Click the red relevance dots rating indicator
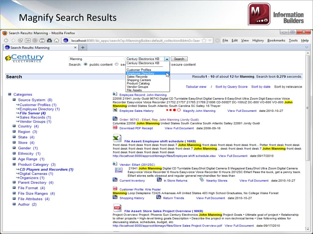The image size is (313, 234). pyautogui.click(x=173, y=110)
